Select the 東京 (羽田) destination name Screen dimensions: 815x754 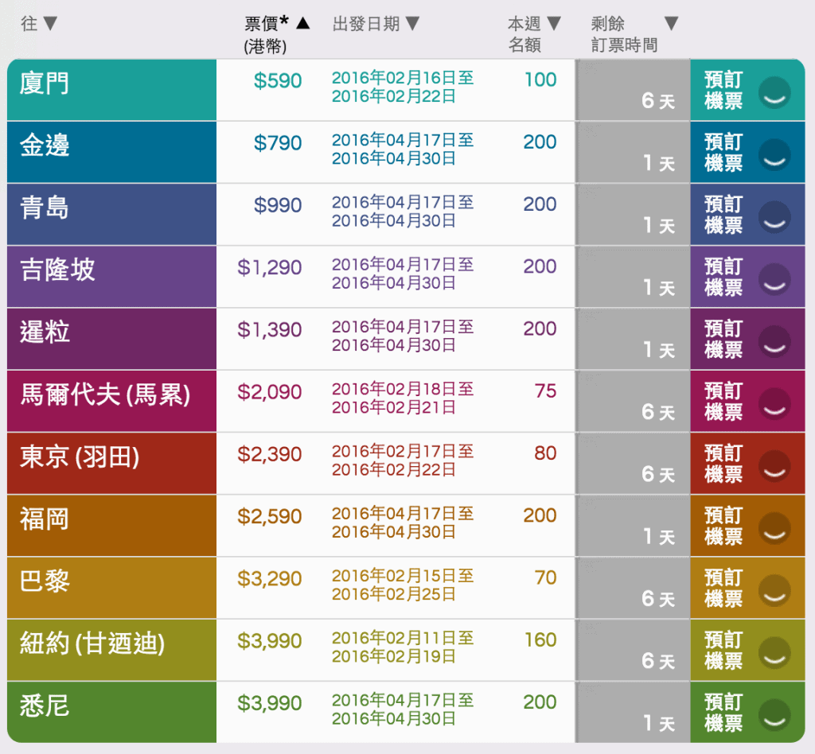pyautogui.click(x=80, y=457)
